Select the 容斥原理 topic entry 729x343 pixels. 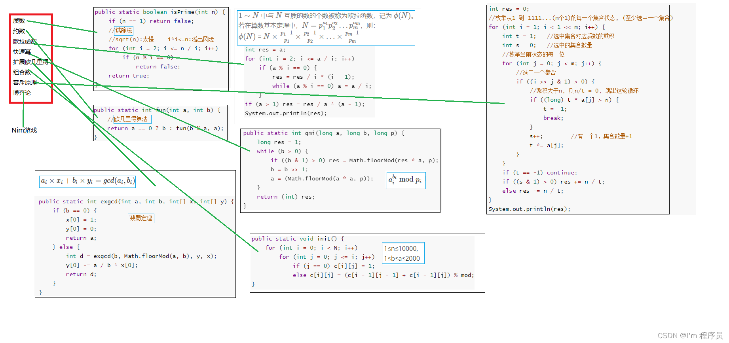coord(25,83)
